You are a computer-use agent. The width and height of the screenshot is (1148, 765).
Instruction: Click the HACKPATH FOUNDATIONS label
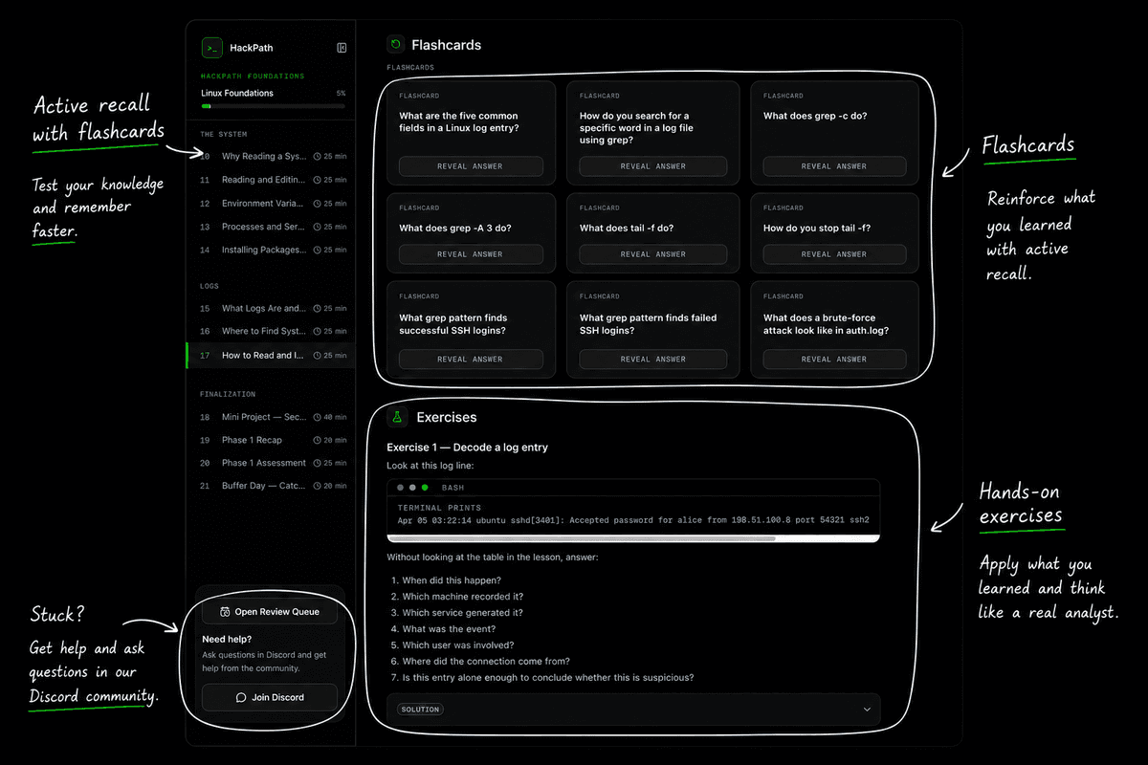tap(253, 76)
